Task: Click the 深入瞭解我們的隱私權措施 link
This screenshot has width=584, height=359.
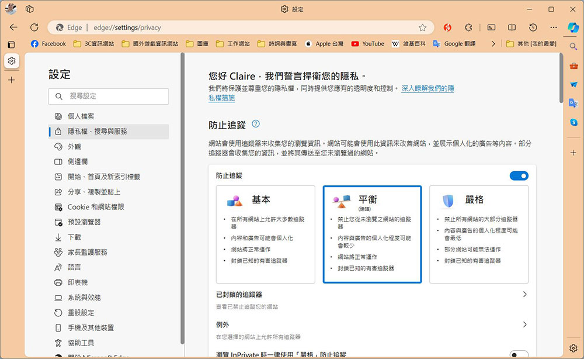Action: click(427, 88)
